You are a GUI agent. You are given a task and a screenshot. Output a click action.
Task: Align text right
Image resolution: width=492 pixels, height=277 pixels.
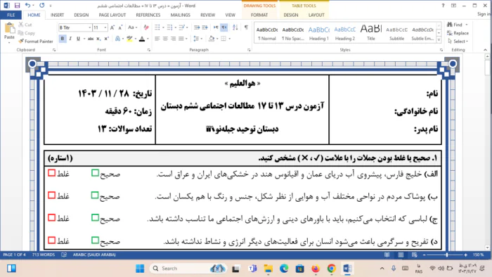pyautogui.click(x=173, y=39)
